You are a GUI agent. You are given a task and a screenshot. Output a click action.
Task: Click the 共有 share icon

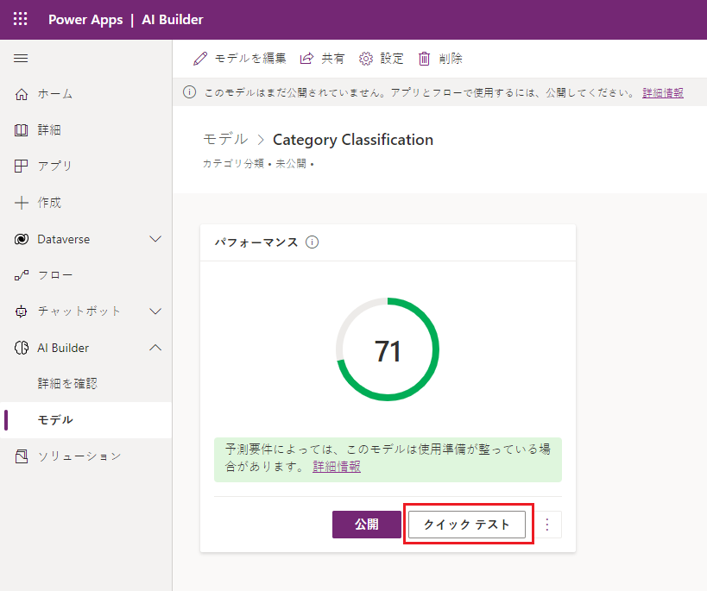tap(306, 59)
